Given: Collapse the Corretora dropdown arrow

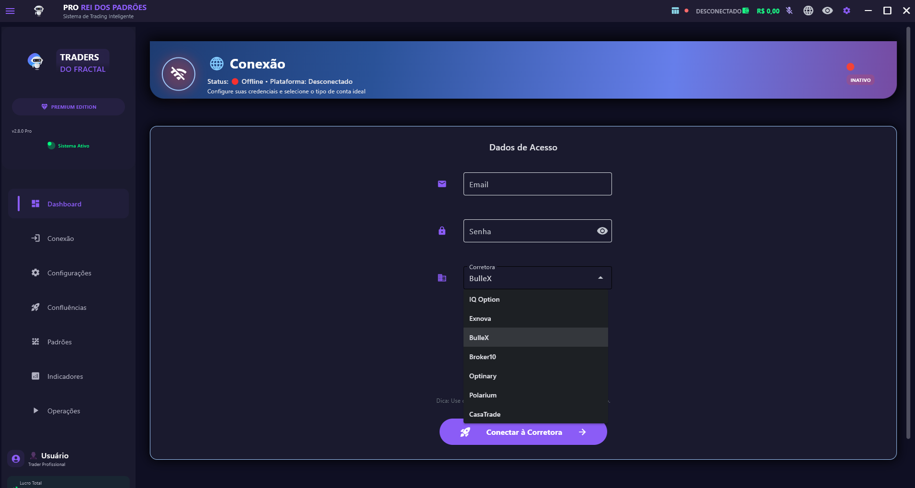Looking at the screenshot, I should [600, 278].
